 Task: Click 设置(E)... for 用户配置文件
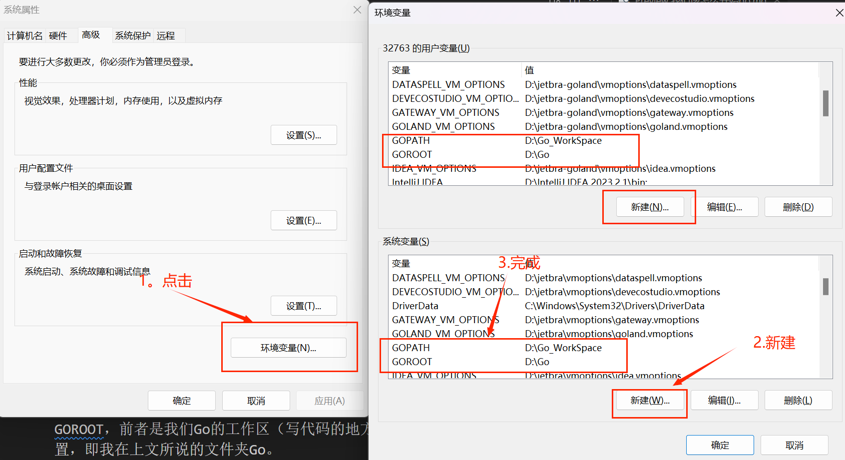(x=304, y=220)
